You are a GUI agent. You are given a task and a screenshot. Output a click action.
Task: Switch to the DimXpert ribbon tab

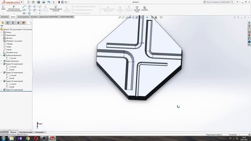[x=34, y=17]
